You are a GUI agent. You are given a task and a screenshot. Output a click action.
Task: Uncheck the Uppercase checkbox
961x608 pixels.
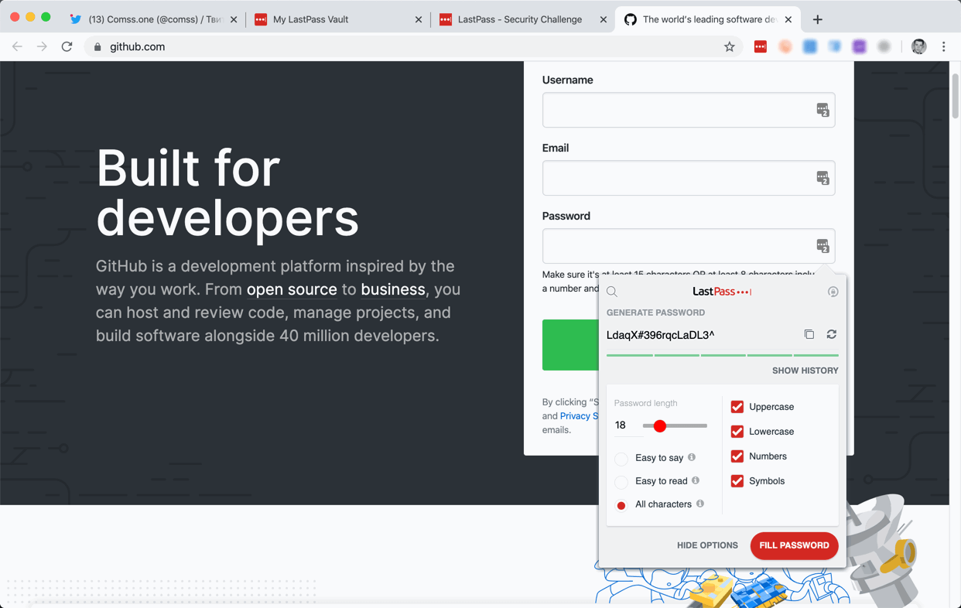[x=737, y=407]
